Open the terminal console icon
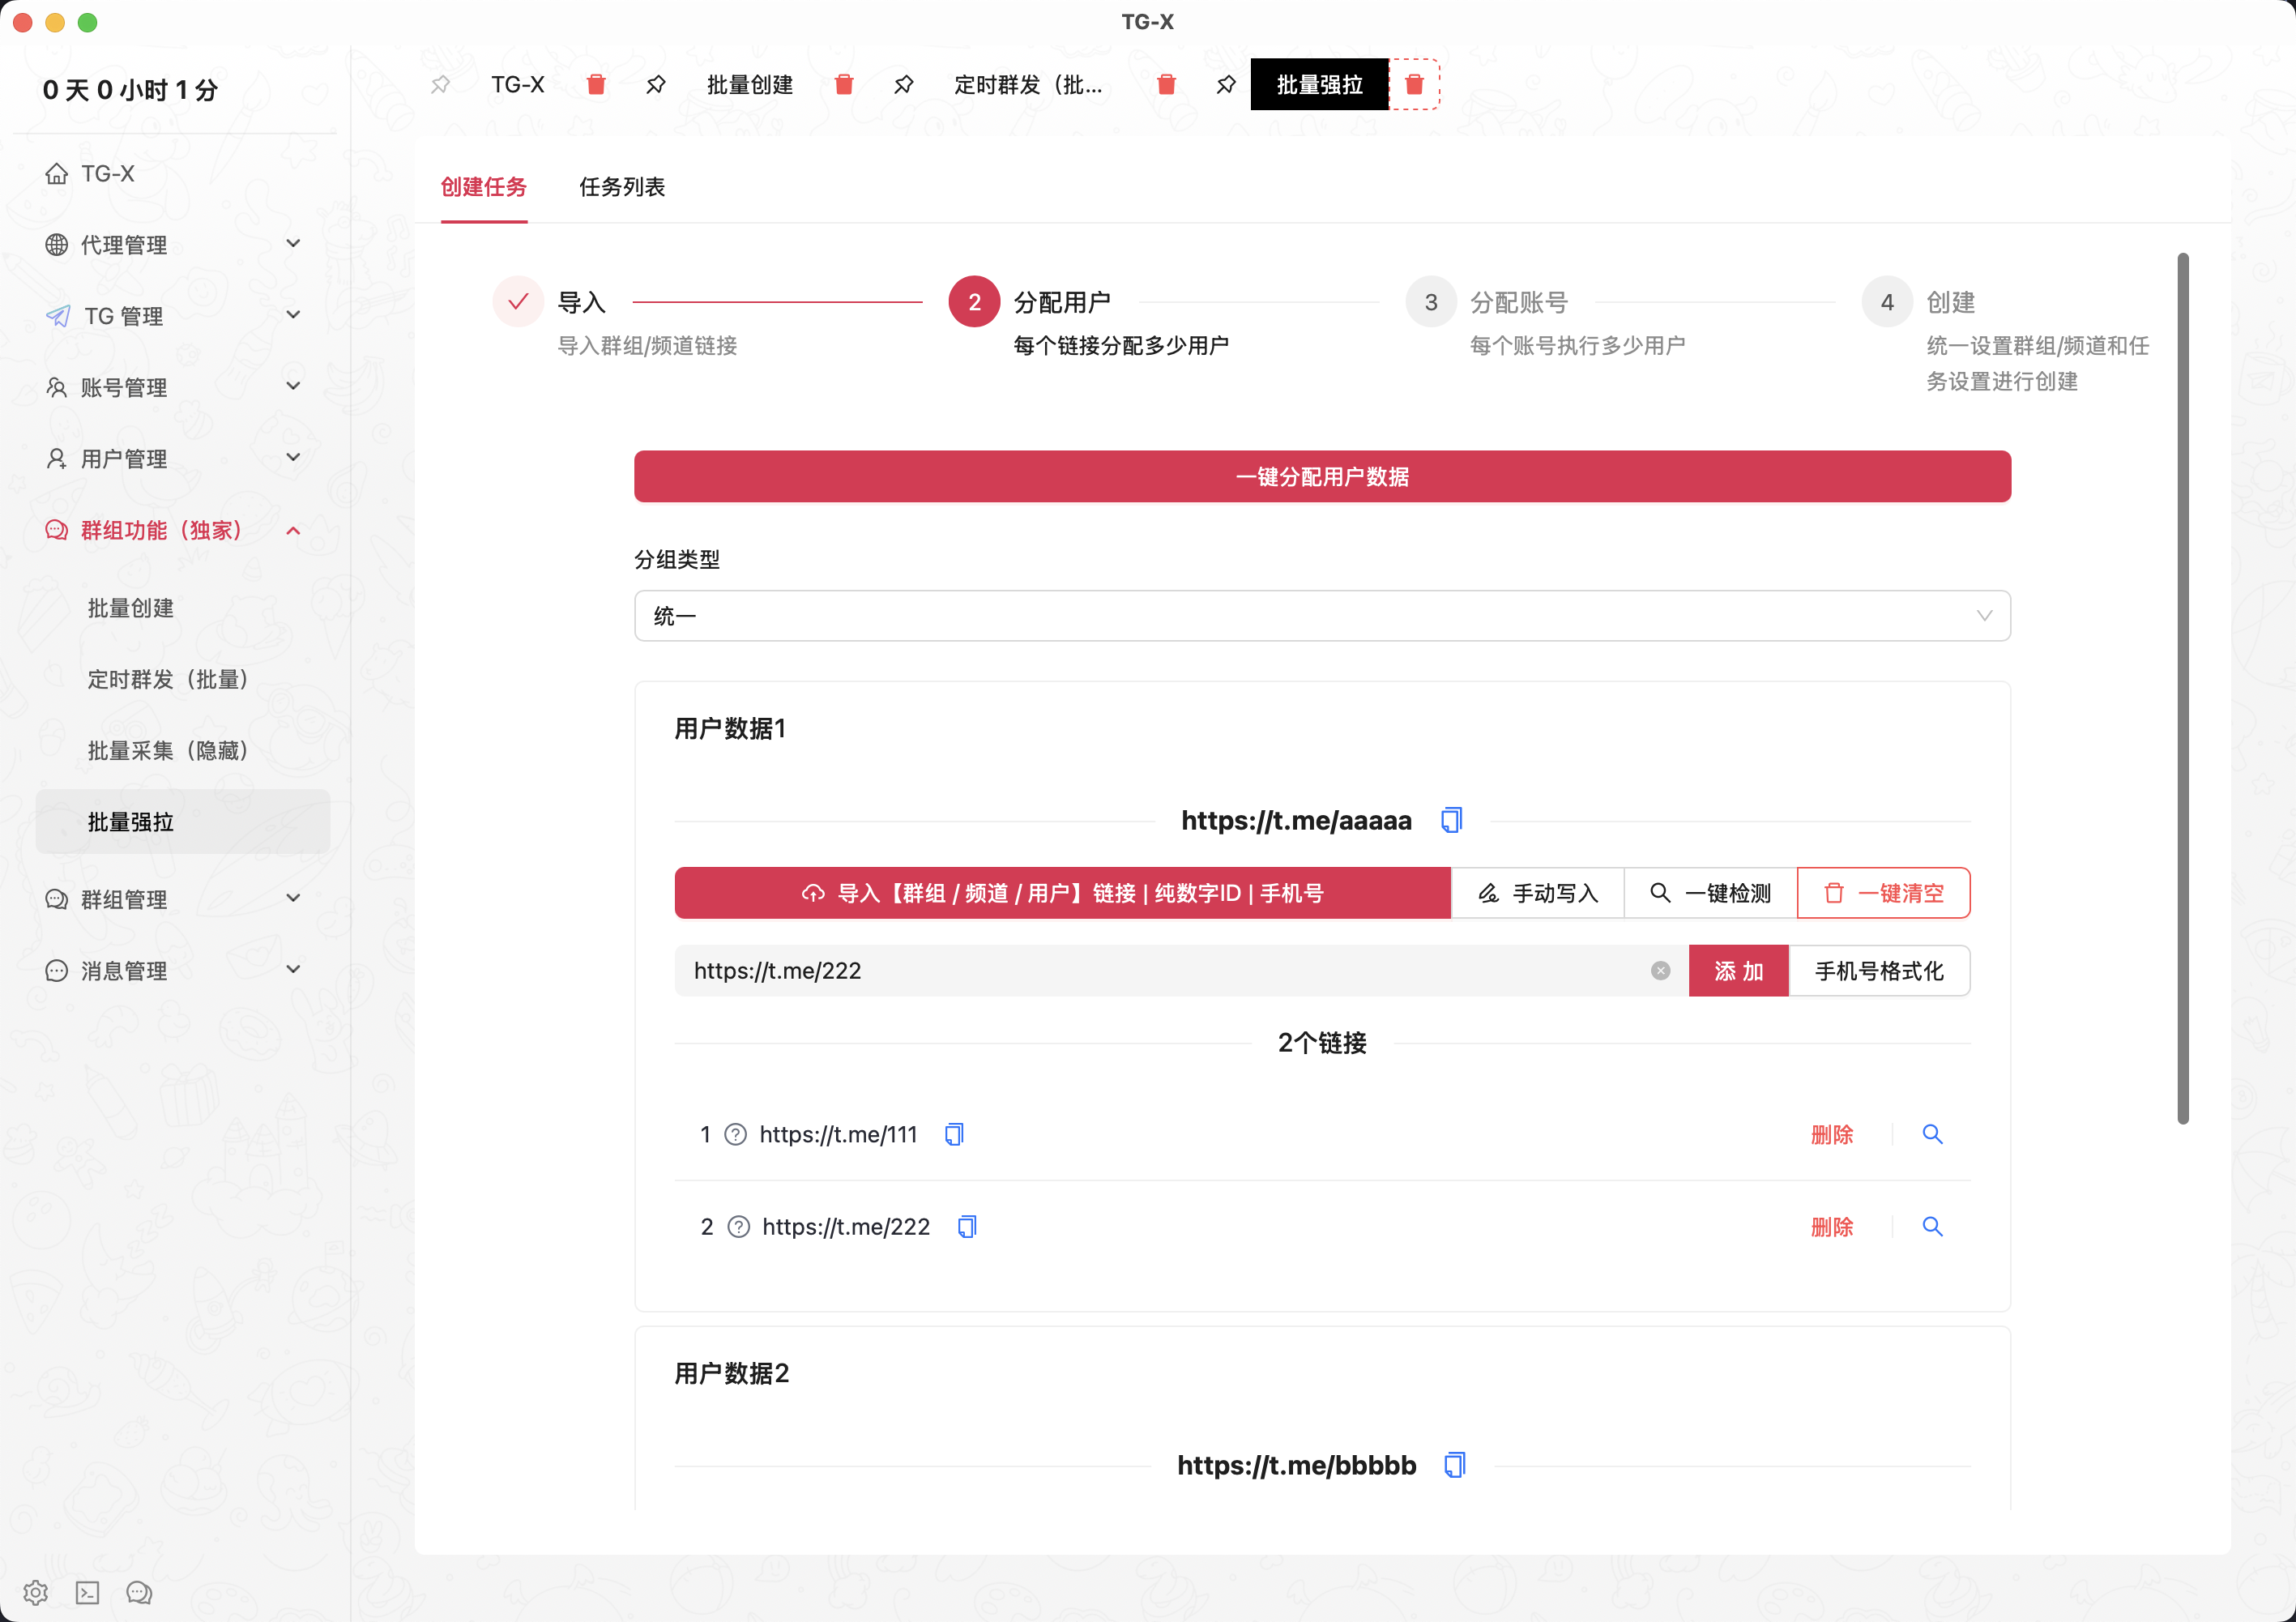Viewport: 2296px width, 1622px height. coord(87,1592)
